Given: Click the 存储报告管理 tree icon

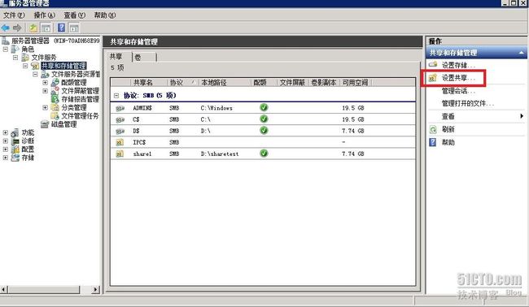Looking at the screenshot, I should [x=55, y=99].
